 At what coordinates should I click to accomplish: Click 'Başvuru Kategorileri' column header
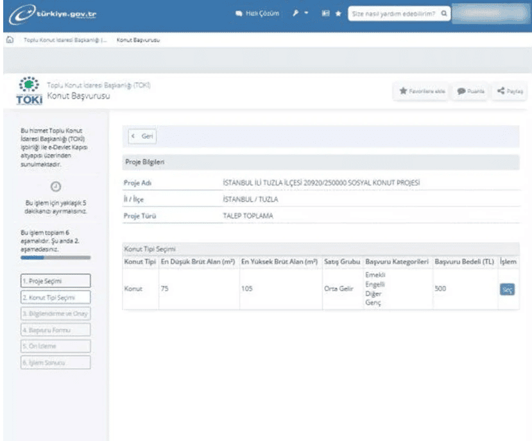pos(397,262)
